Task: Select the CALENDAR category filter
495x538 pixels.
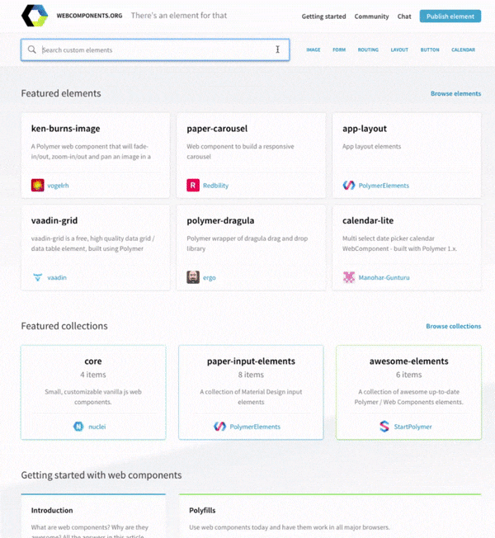Action: (x=463, y=50)
